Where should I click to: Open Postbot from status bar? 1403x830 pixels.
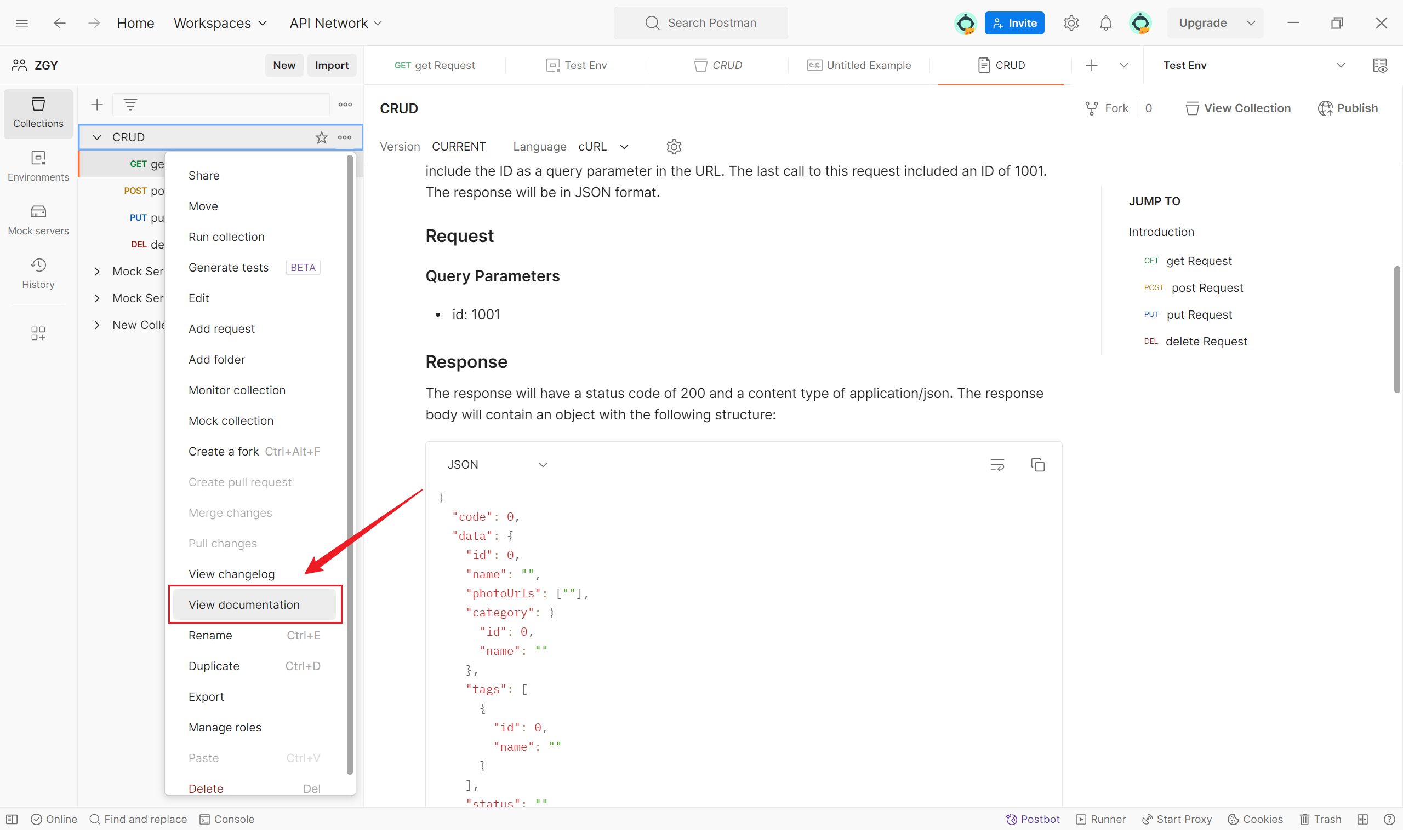tap(1033, 820)
